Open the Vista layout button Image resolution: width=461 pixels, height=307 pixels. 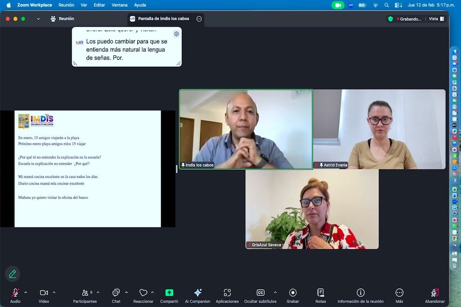pyautogui.click(x=436, y=19)
